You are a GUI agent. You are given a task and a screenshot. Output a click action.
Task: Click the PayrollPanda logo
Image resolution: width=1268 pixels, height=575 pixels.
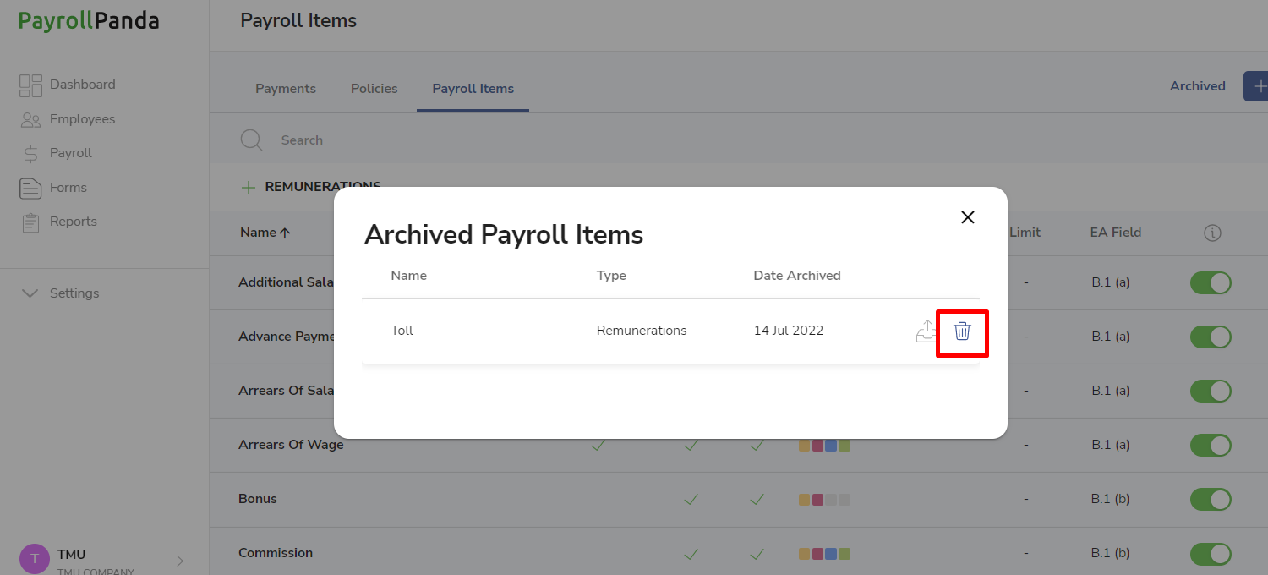tap(89, 21)
